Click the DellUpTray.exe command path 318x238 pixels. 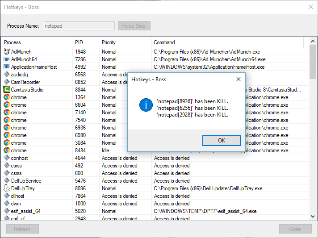(208, 188)
